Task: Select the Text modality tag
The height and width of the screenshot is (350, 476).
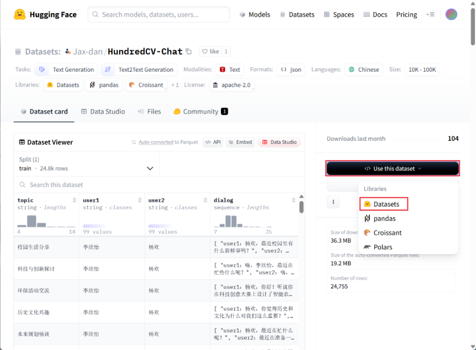Action: coord(230,70)
